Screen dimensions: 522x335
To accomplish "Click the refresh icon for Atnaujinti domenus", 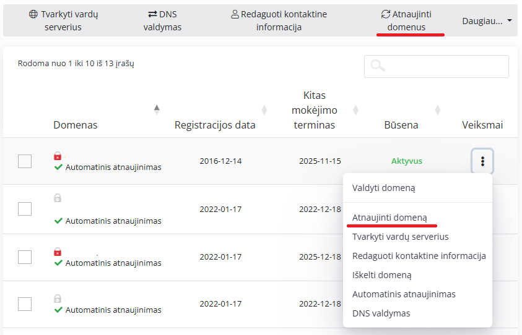I will 386,14.
